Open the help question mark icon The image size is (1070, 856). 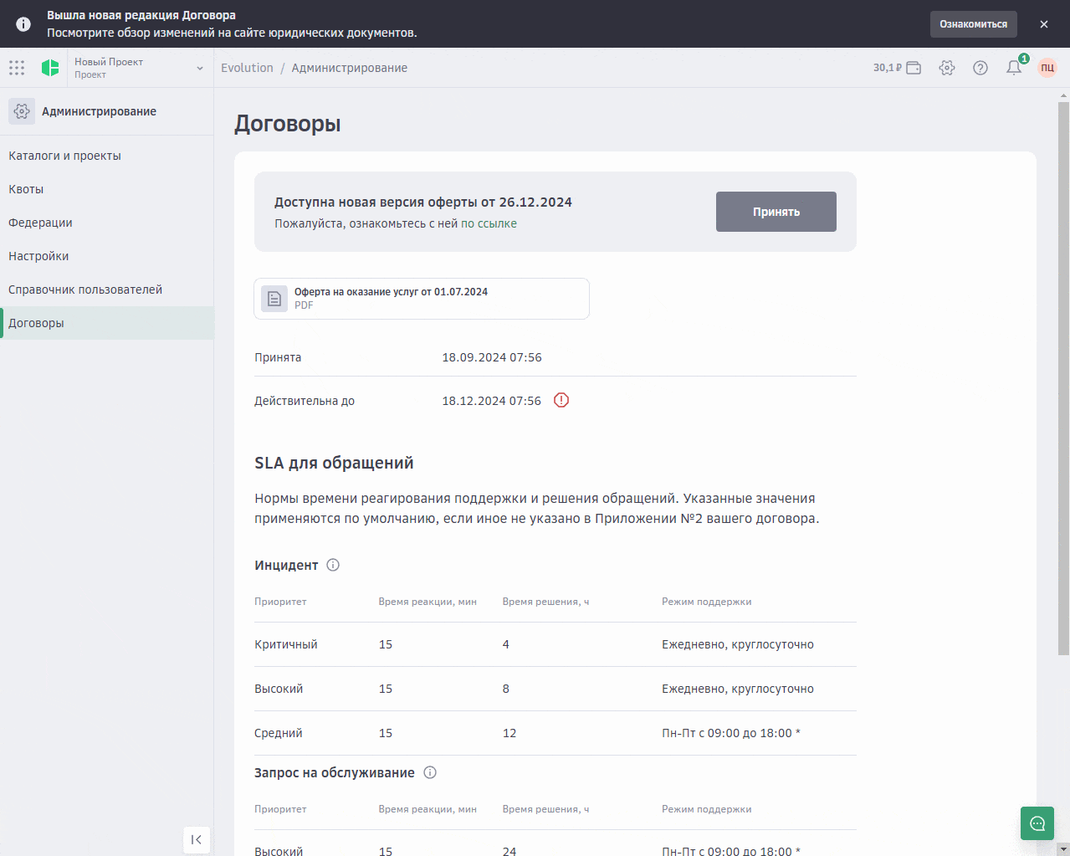980,68
